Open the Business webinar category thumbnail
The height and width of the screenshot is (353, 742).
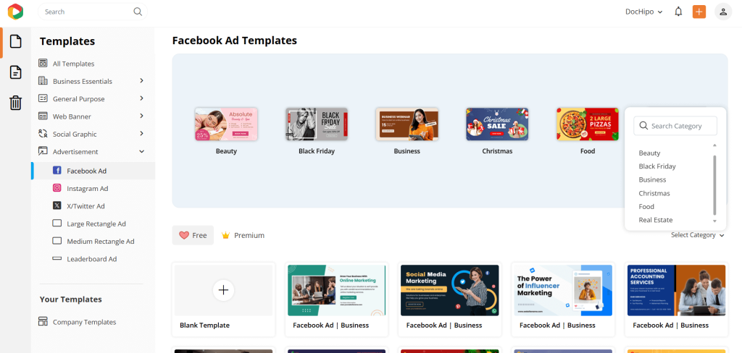click(x=407, y=124)
